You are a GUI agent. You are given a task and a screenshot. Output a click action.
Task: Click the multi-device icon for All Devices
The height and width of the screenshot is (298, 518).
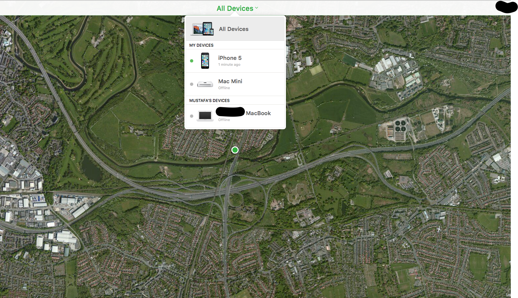click(x=202, y=29)
